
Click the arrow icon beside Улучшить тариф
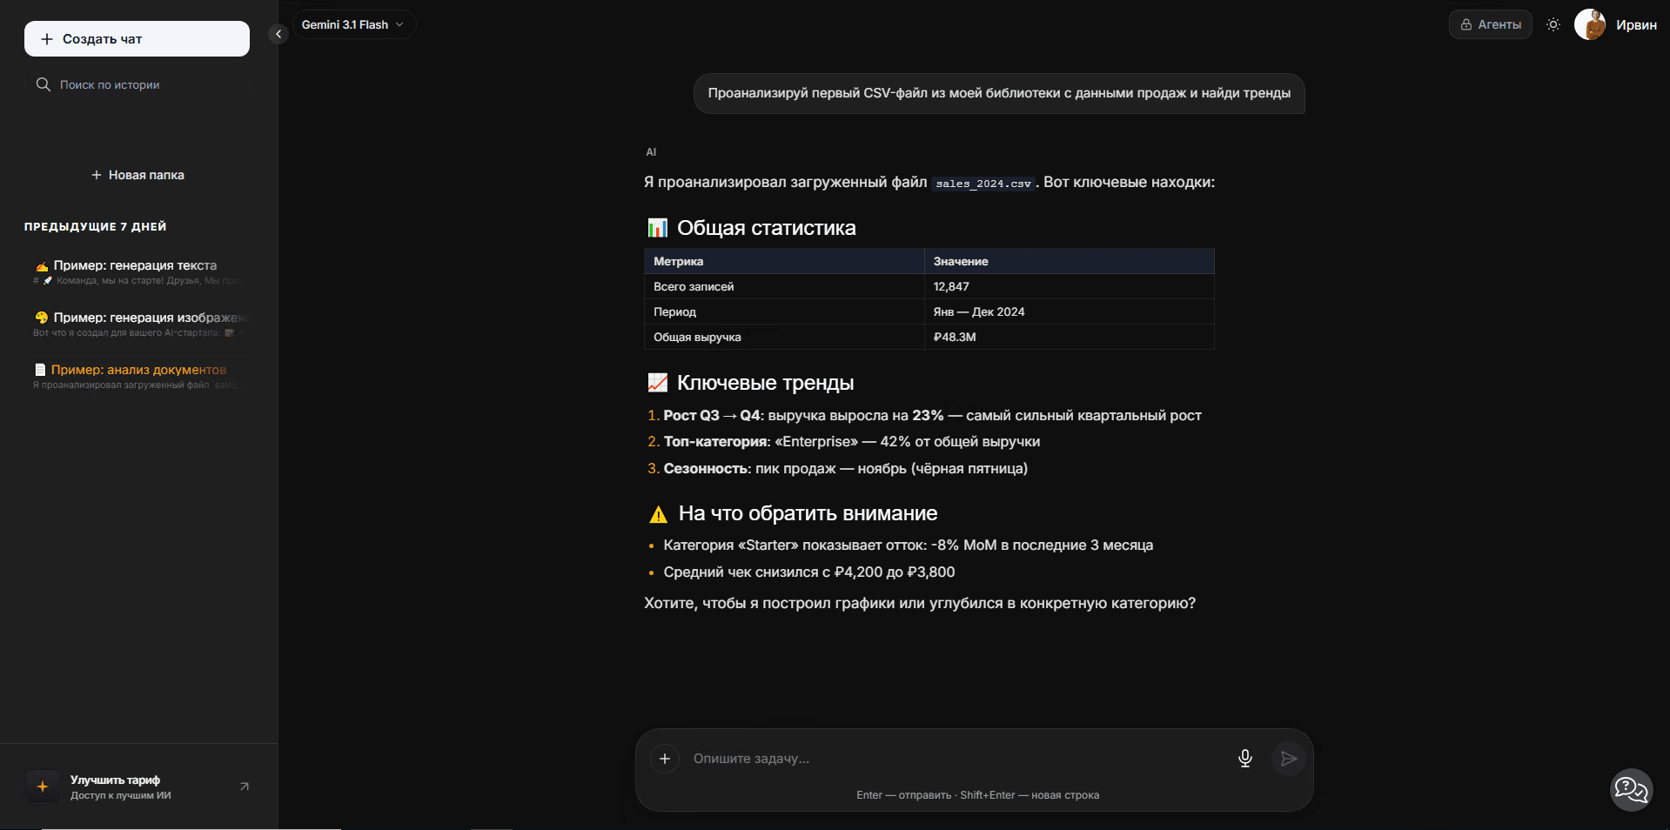[245, 786]
